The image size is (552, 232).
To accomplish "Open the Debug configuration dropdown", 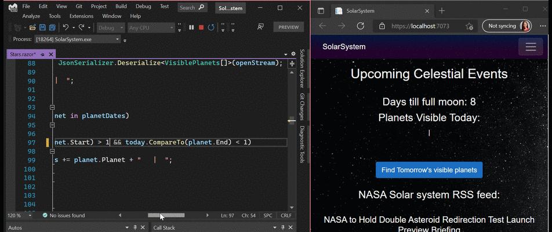I will [111, 27].
